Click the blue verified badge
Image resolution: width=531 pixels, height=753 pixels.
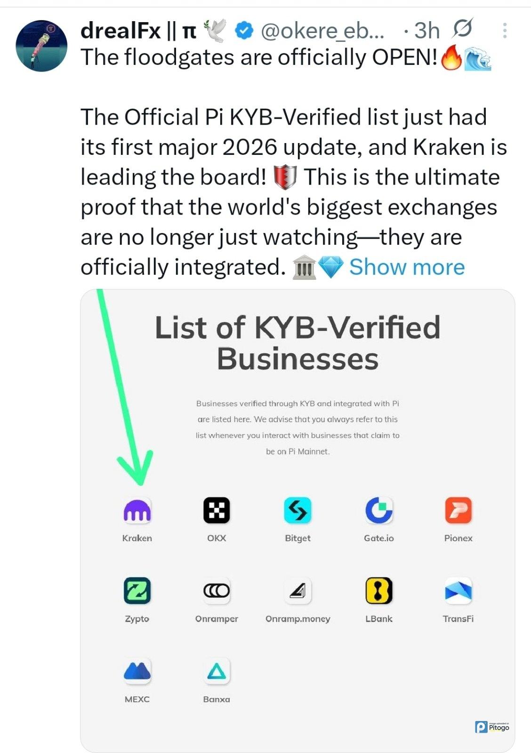[x=244, y=31]
